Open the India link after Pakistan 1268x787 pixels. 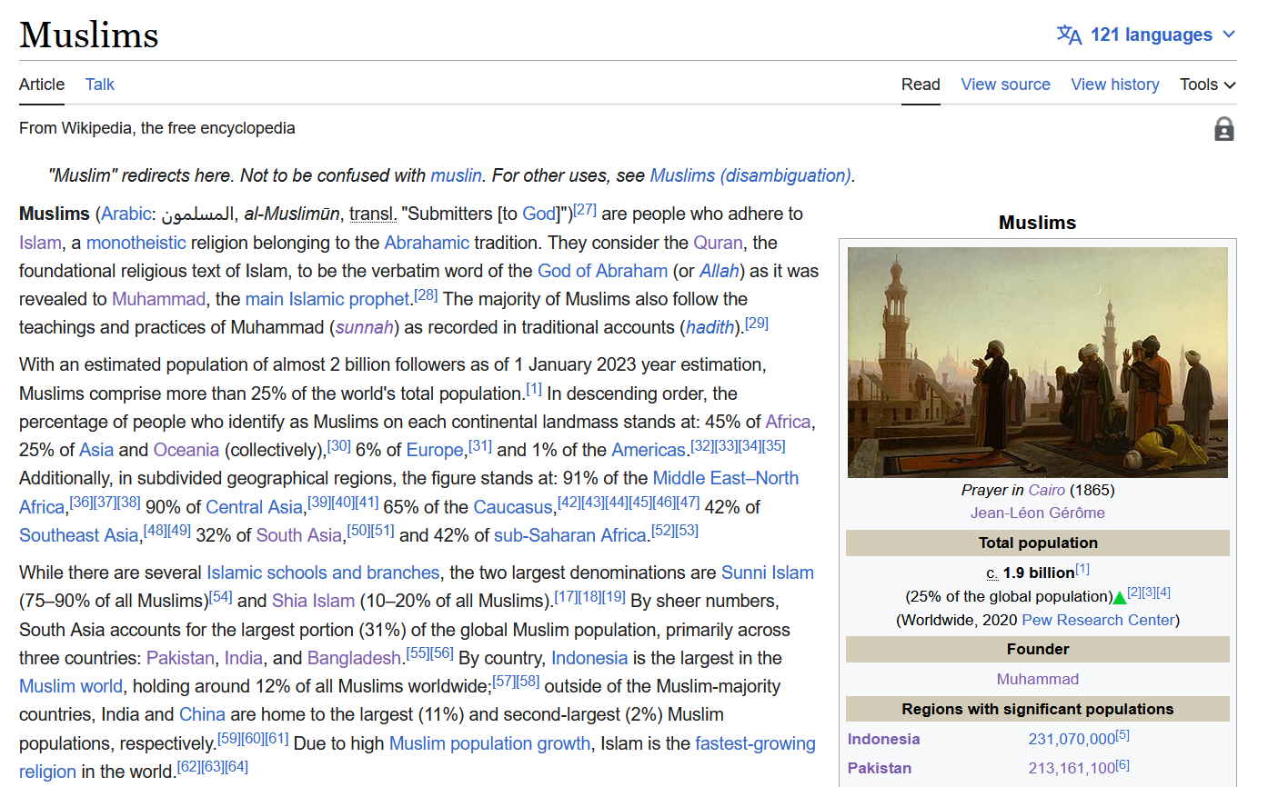point(244,658)
